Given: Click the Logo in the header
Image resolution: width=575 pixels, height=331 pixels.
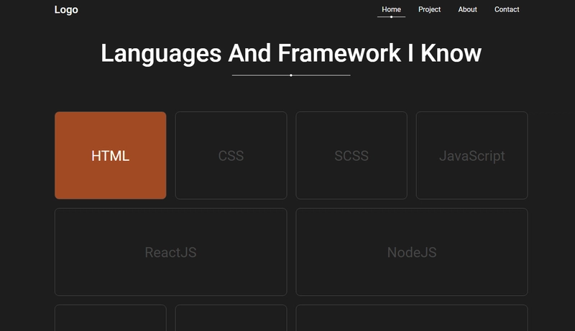Looking at the screenshot, I should click(66, 9).
